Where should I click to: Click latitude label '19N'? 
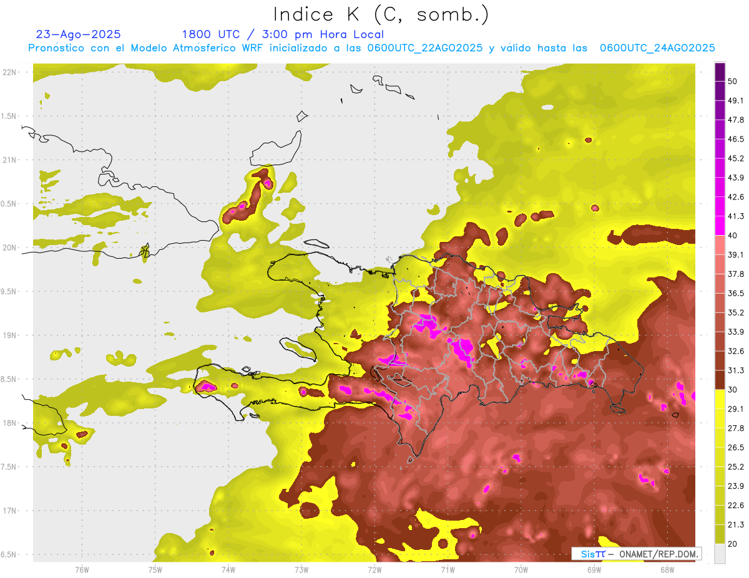tap(9, 335)
